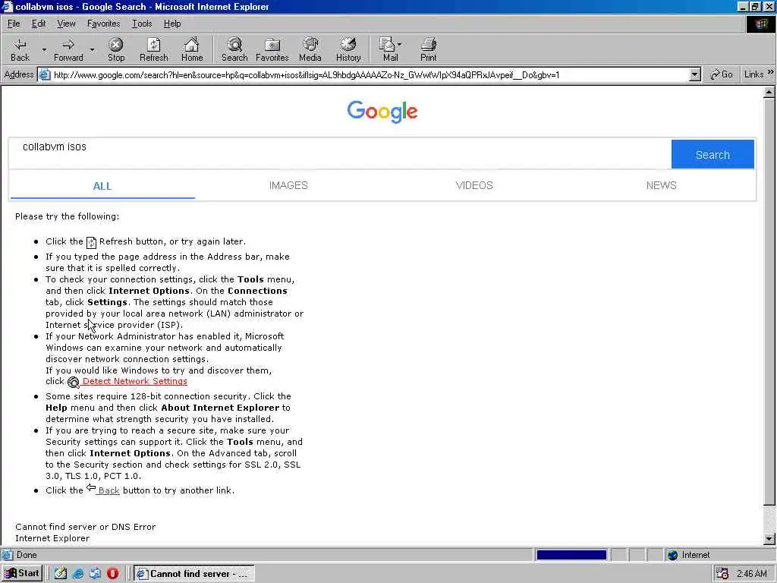The width and height of the screenshot is (777, 583).
Task: Open the Favorites menu in menu bar
Action: click(103, 24)
